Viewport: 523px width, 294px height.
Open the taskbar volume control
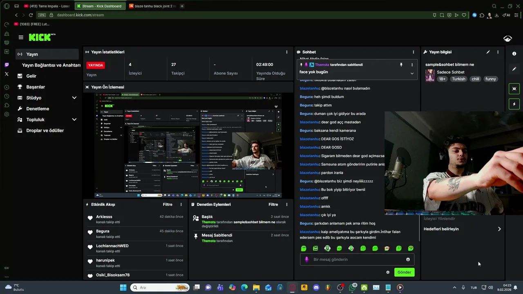tap(490, 287)
